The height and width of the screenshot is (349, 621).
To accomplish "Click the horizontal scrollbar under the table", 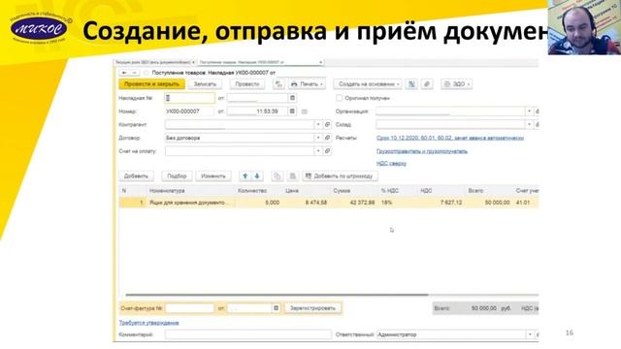I will coord(277,295).
